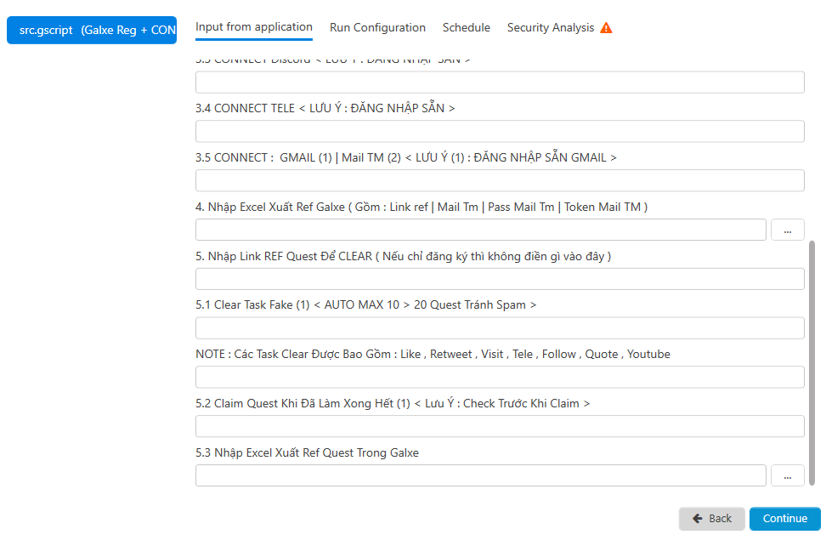The image size is (826, 546).
Task: Focus the CONNECT Discord input field
Action: 500,82
